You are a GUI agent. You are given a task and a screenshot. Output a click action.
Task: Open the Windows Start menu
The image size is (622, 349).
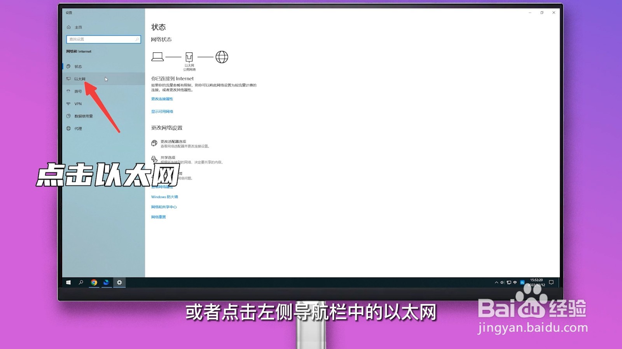coord(68,282)
